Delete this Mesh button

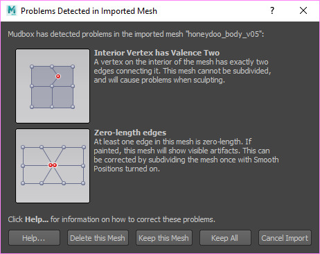(98, 238)
